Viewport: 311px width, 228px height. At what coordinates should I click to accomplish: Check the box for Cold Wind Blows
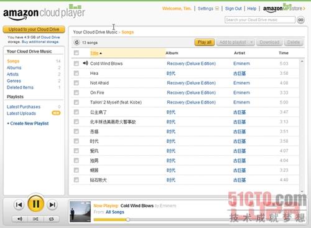(77, 63)
